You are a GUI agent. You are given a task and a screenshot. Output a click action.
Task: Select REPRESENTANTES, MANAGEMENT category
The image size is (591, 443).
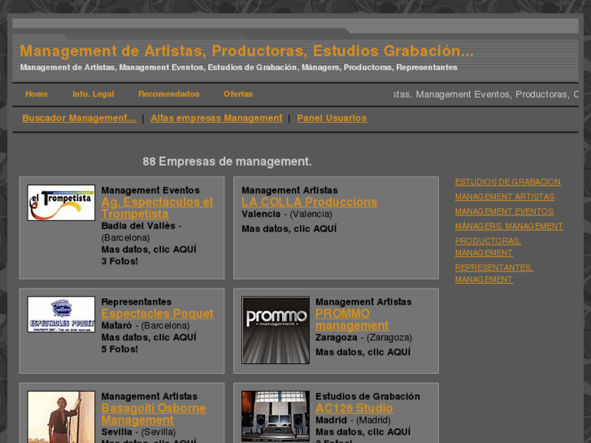point(493,273)
